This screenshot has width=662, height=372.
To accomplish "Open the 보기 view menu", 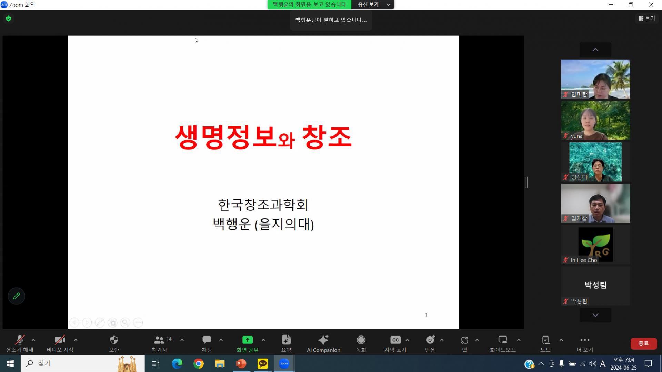I will 647,18.
